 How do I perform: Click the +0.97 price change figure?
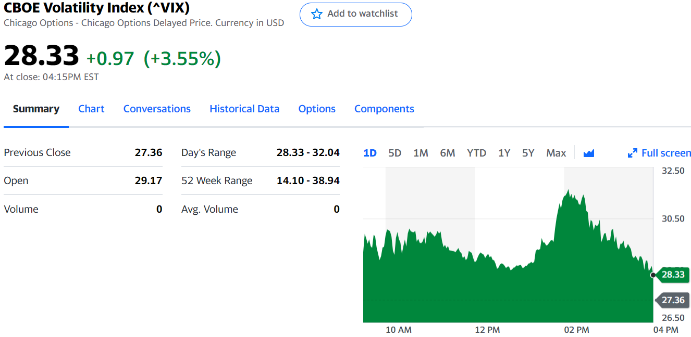[x=110, y=59]
